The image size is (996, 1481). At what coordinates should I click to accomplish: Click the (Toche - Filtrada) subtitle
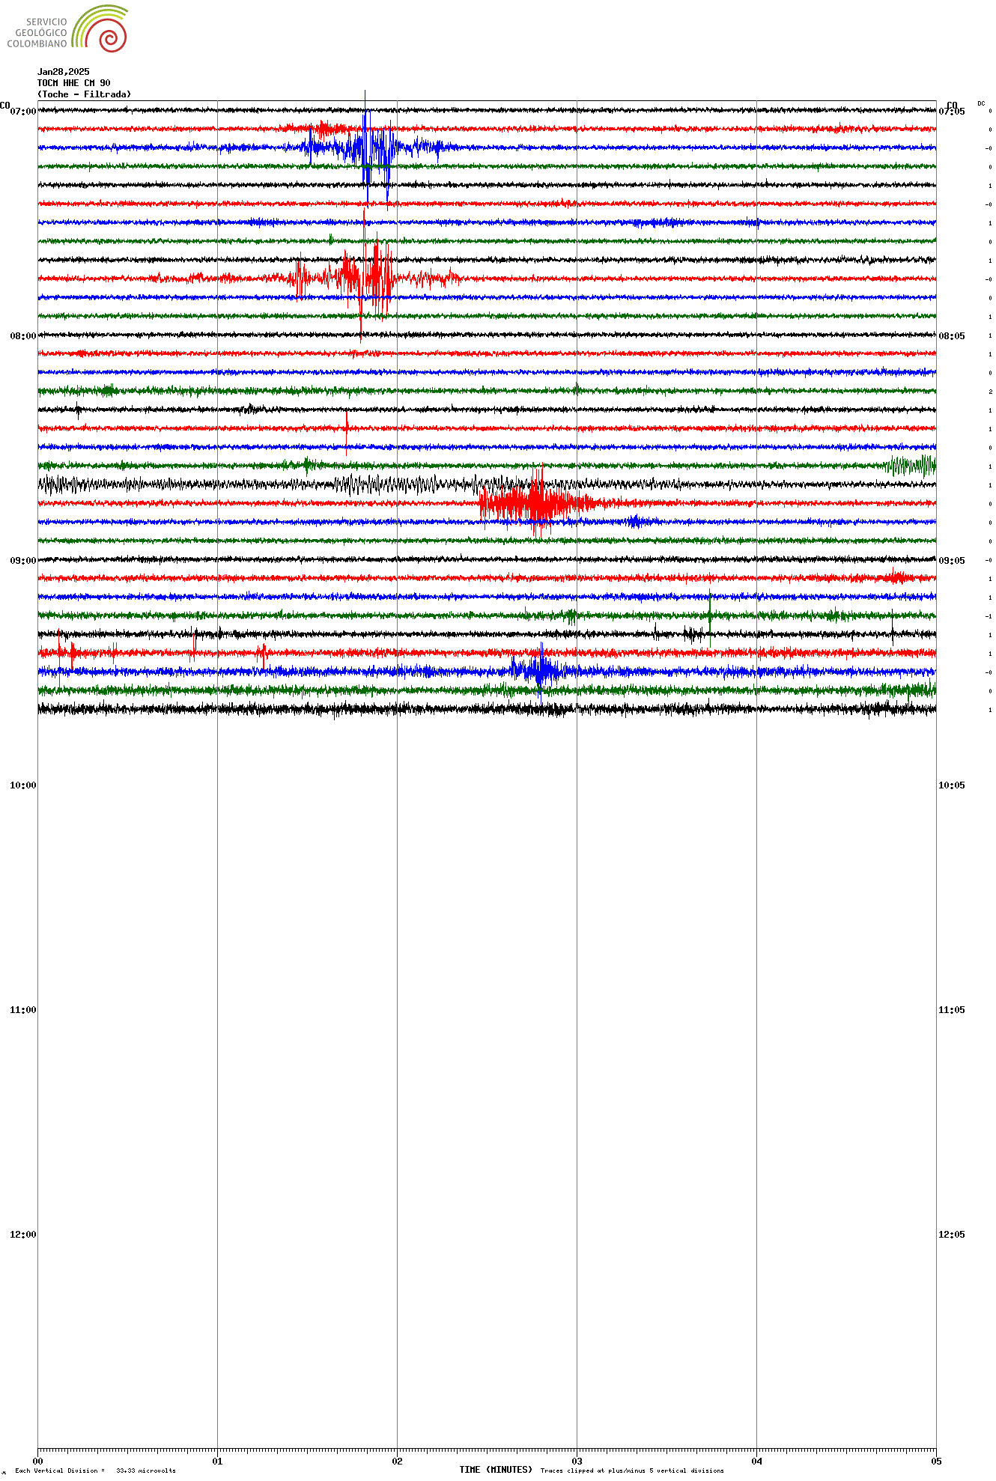tap(84, 94)
